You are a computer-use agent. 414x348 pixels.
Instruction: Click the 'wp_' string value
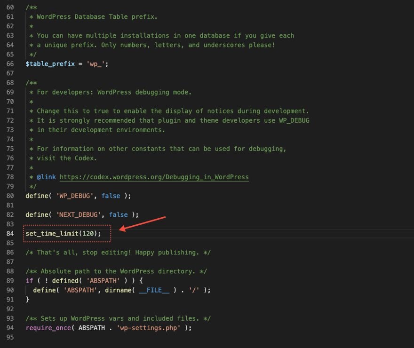(96, 63)
